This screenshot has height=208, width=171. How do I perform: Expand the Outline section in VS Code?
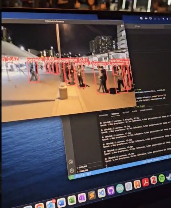point(82,167)
